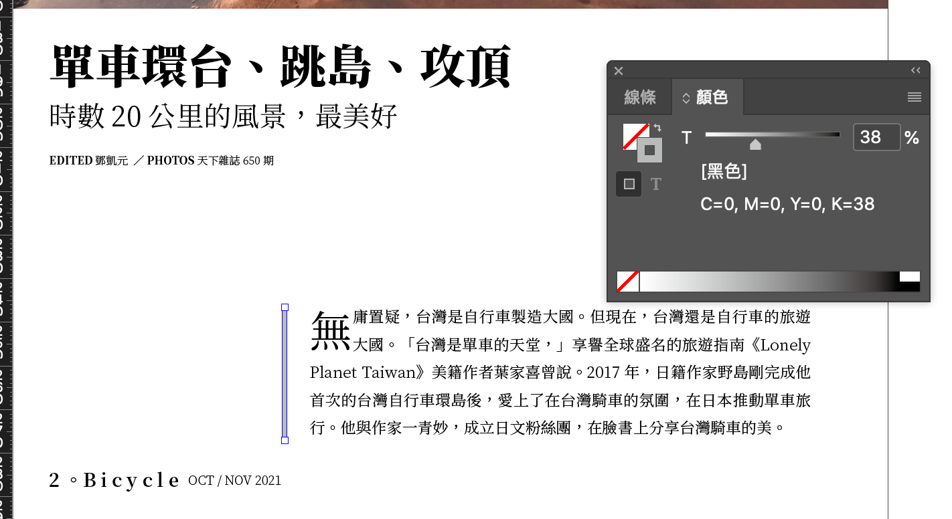952x519 pixels.
Task: Select the 顏色 tab
Action: 712,98
